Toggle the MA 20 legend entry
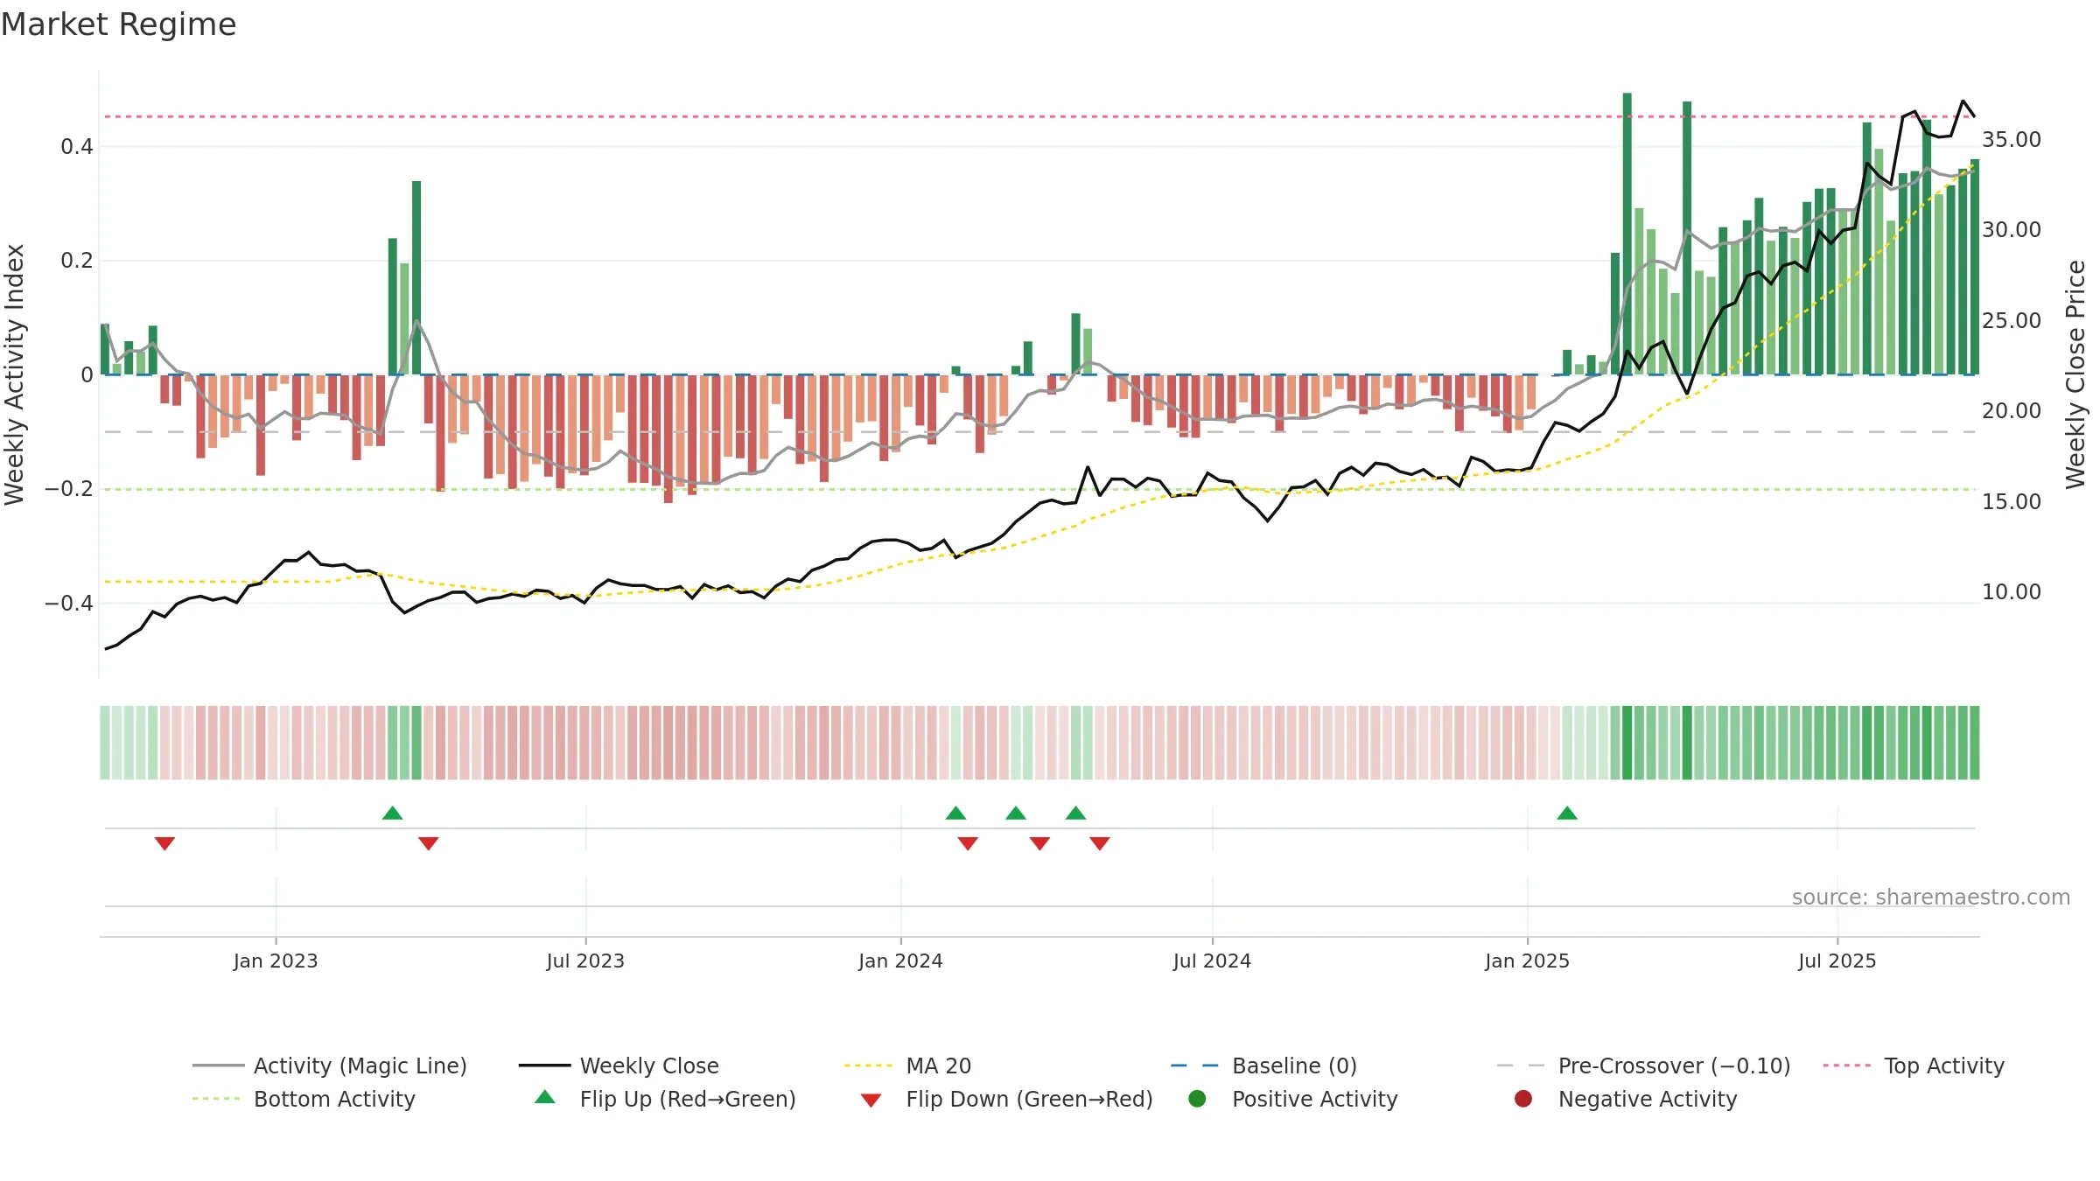Image resolution: width=2100 pixels, height=1181 pixels. click(907, 1066)
